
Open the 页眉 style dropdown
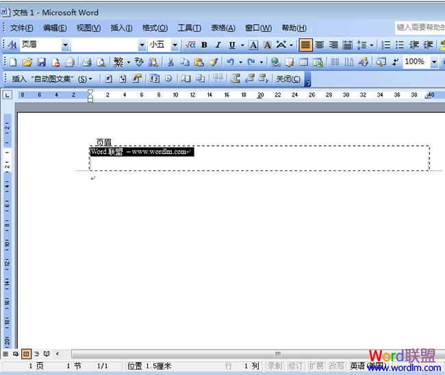click(65, 44)
